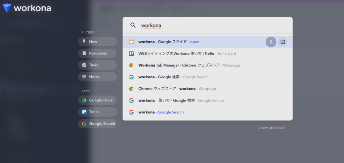Screen dimensions: 344x163
Task: Filter by Google Drive app
Action: click(97, 100)
